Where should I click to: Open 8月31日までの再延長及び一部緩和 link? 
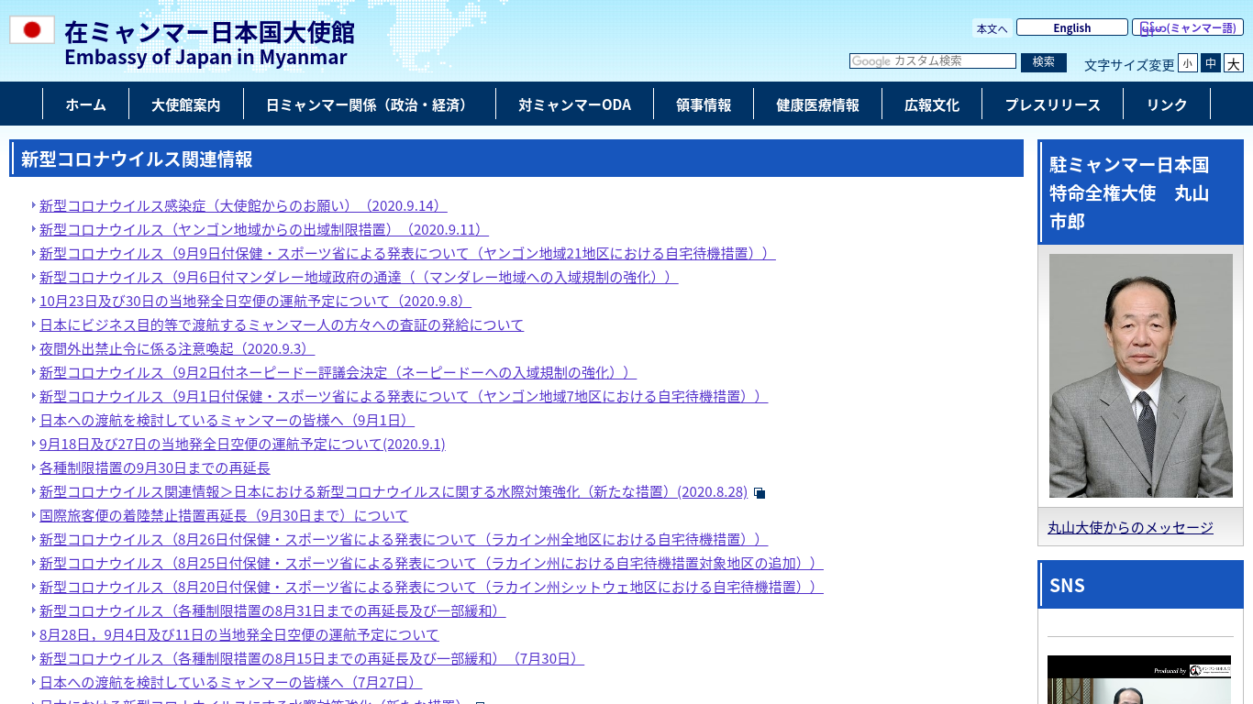pyautogui.click(x=272, y=610)
